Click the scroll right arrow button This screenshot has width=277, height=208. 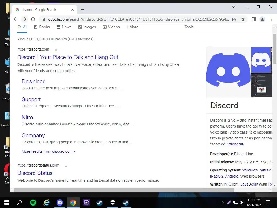270,190
